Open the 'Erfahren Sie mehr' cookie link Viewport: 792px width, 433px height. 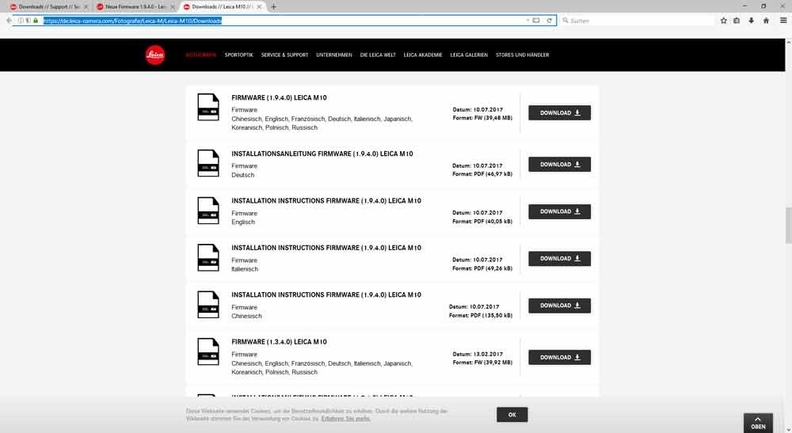click(346, 418)
